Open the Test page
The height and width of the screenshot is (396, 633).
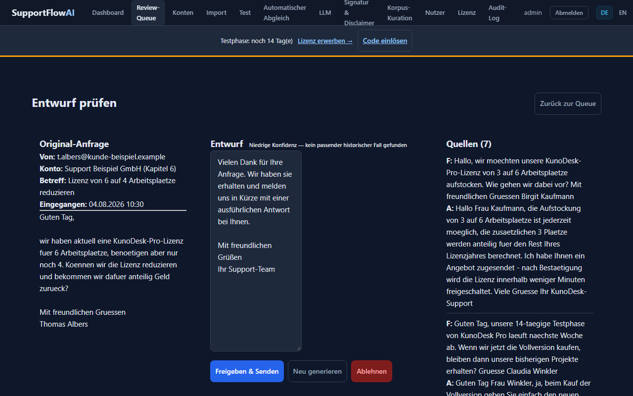tap(245, 13)
